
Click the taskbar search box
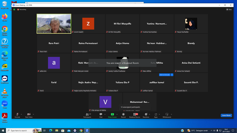click(24, 130)
